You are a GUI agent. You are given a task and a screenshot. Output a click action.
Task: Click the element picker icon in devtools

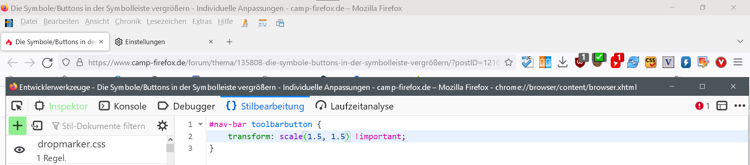click(x=17, y=106)
